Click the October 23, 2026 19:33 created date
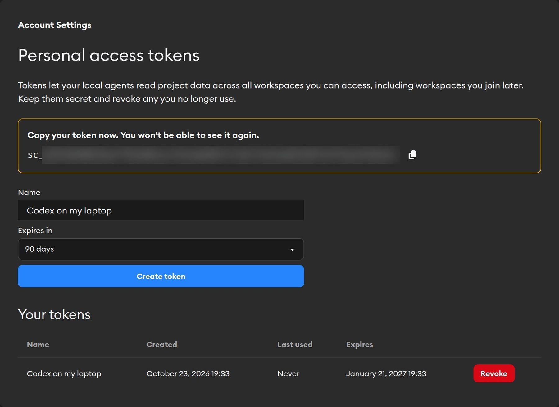This screenshot has height=407, width=559. [188, 373]
